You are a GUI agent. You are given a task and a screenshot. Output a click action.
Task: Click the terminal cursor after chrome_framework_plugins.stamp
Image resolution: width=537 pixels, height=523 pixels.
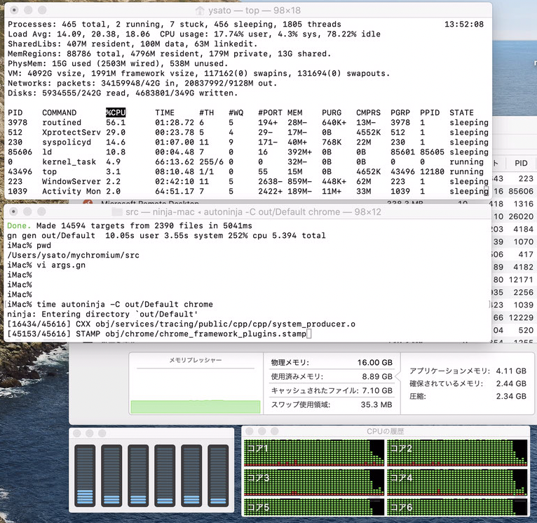308,334
